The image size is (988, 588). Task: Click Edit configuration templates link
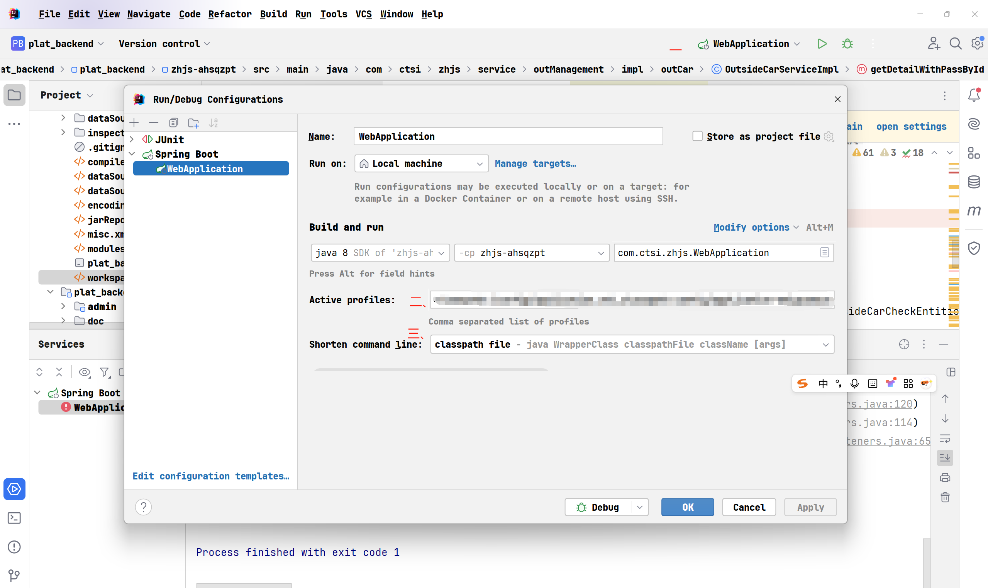(x=211, y=476)
